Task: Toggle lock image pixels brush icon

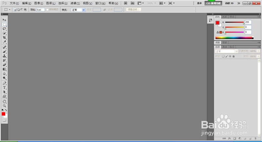Action: point(227,56)
